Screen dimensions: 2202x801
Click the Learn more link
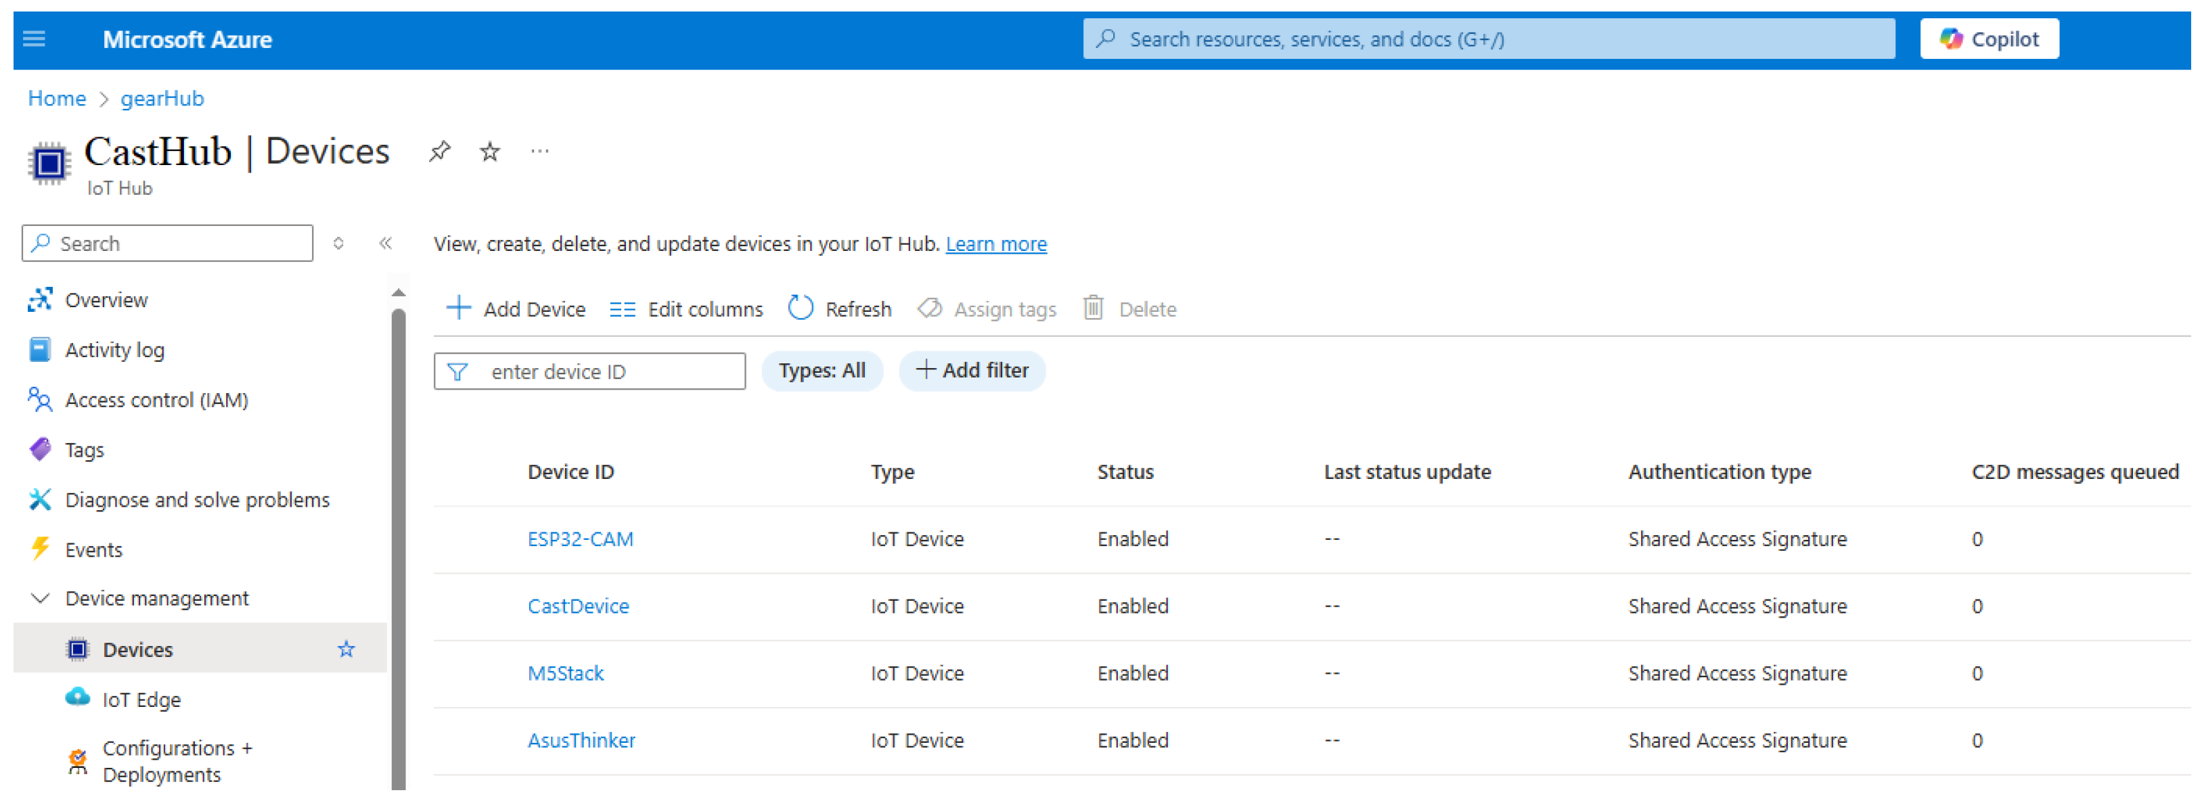coord(996,244)
